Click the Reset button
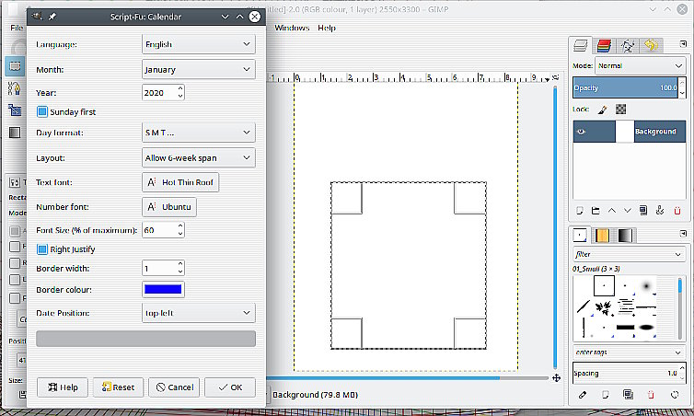 pyautogui.click(x=118, y=387)
